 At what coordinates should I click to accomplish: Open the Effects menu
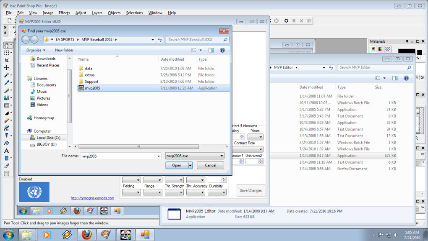click(64, 13)
